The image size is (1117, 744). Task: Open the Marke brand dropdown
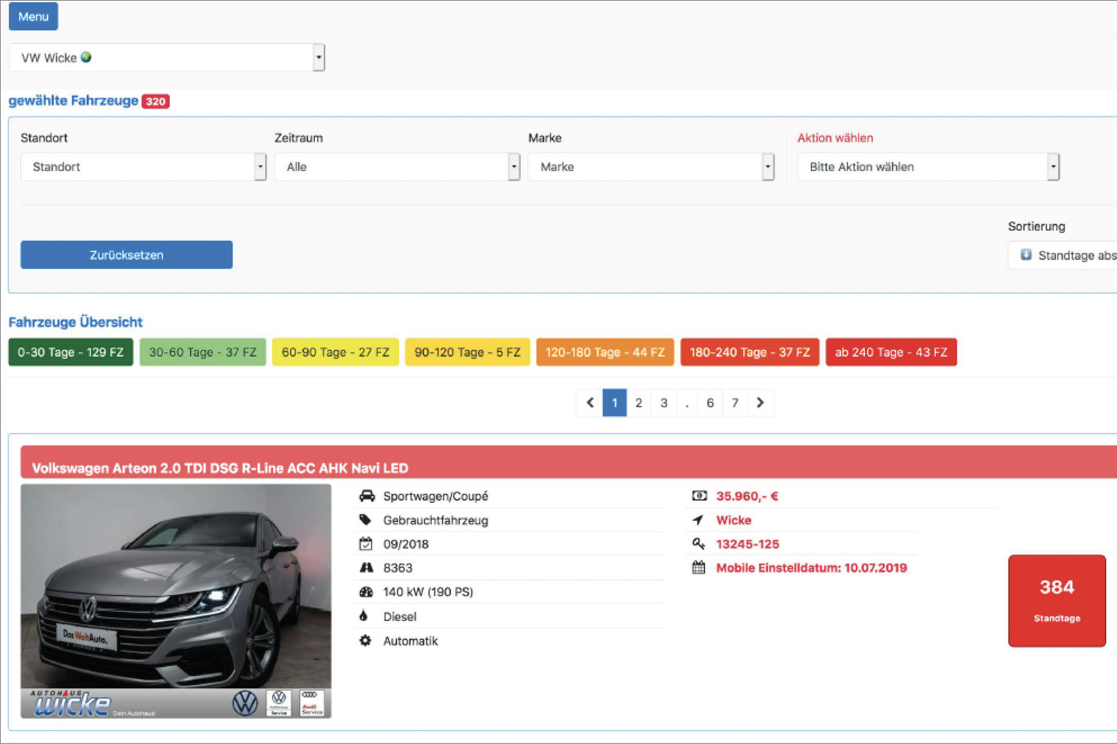[651, 167]
